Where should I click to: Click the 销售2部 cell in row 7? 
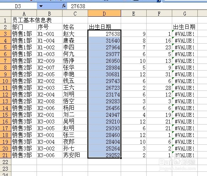click(x=24, y=61)
